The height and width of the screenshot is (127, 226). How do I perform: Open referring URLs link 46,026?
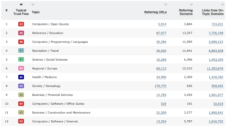(161, 51)
